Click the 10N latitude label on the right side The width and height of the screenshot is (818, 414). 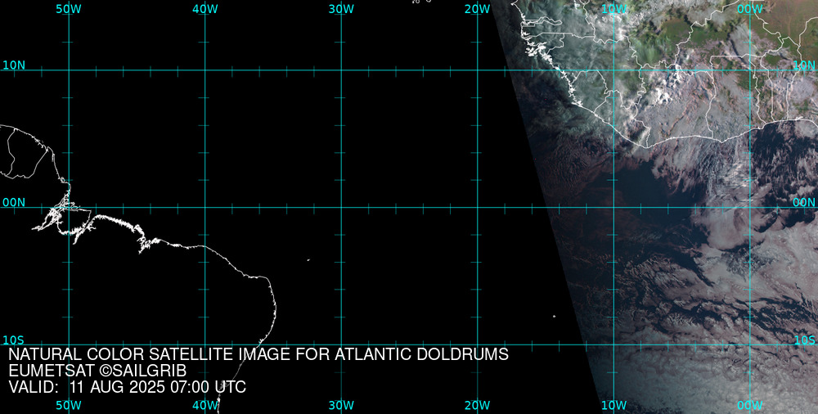[804, 65]
